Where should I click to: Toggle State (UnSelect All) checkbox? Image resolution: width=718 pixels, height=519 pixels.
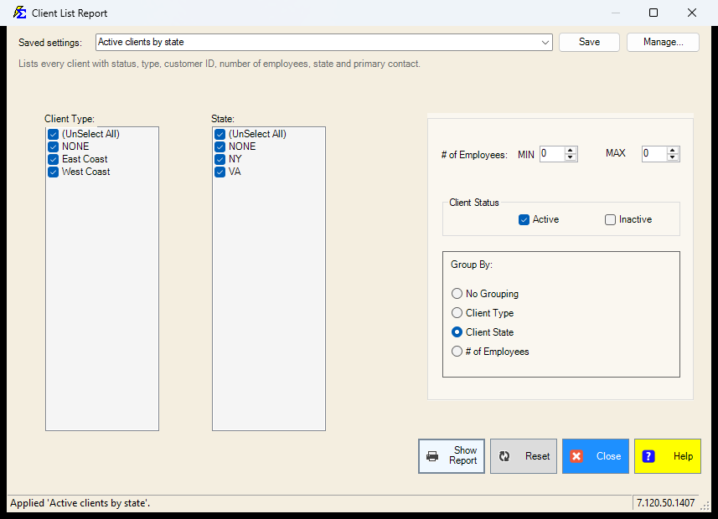220,134
